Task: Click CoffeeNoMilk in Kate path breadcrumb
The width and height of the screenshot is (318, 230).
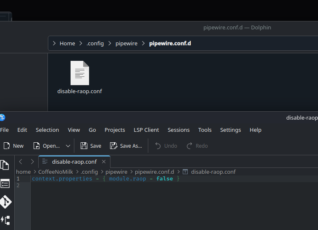Action: [55, 172]
